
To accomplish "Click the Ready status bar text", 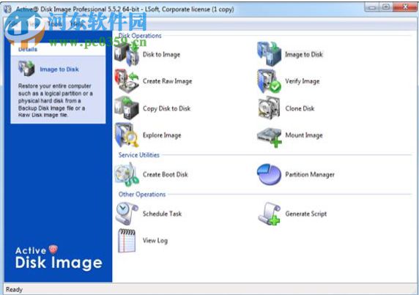I will 14,289.
